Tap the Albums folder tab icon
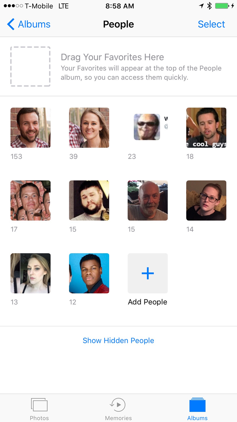Viewport: 237px width, 422px height. pos(197,405)
